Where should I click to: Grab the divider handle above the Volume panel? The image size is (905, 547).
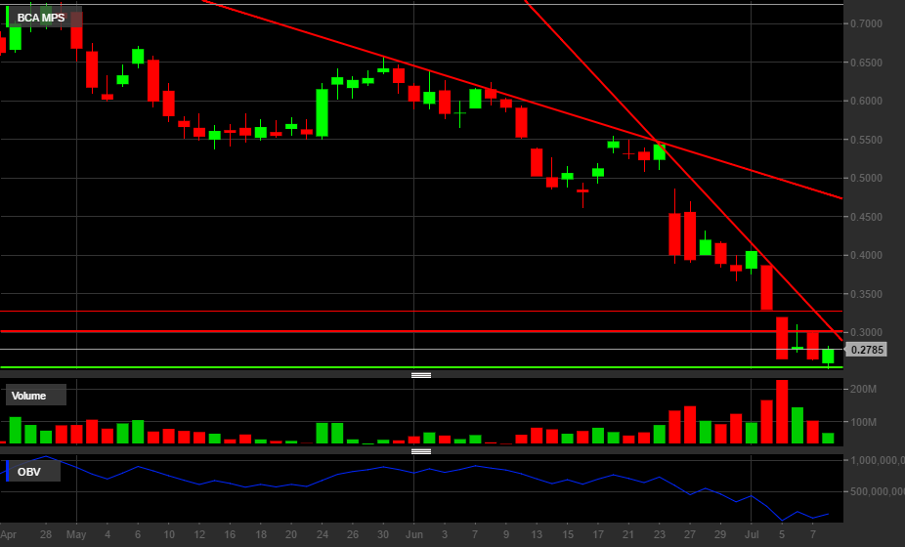click(x=421, y=376)
